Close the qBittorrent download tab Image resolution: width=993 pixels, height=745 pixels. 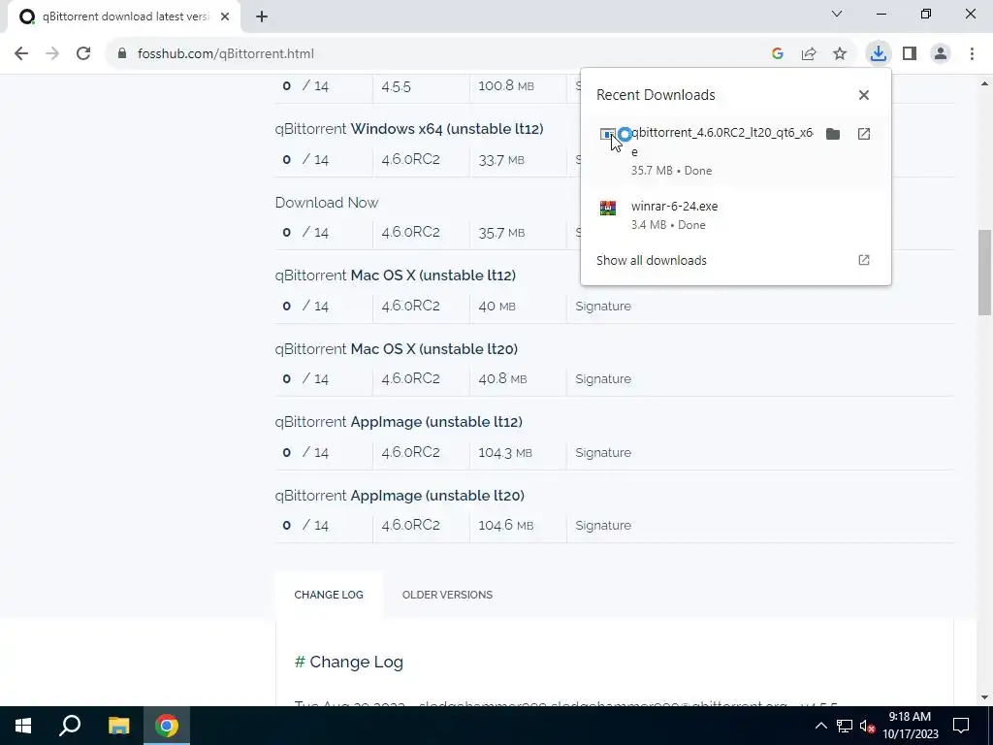tap(225, 16)
